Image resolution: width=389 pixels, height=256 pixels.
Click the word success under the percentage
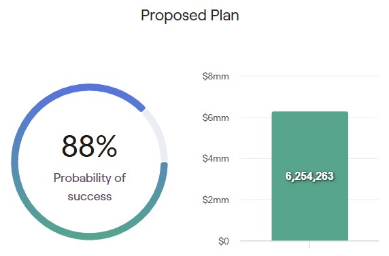90,197
